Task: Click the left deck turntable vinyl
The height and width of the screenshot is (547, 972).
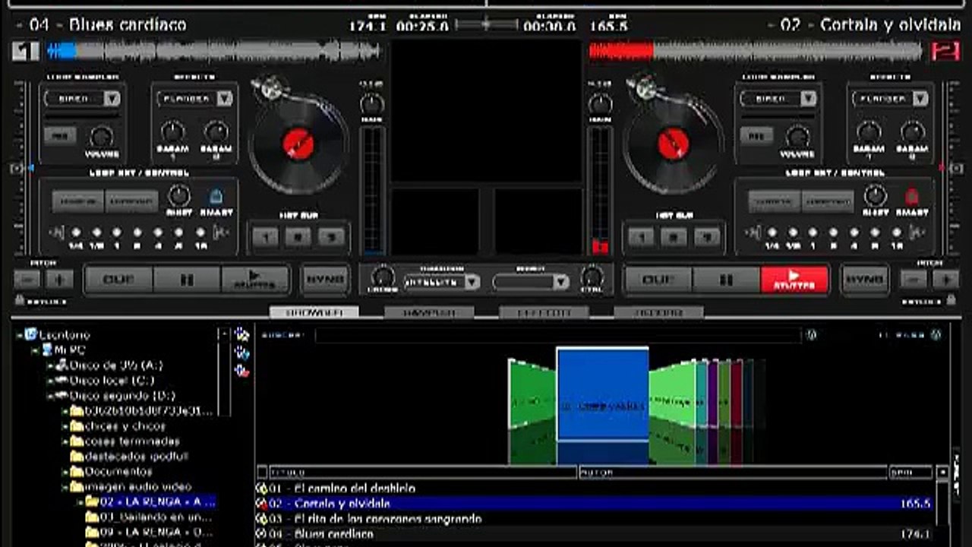Action: [298, 143]
